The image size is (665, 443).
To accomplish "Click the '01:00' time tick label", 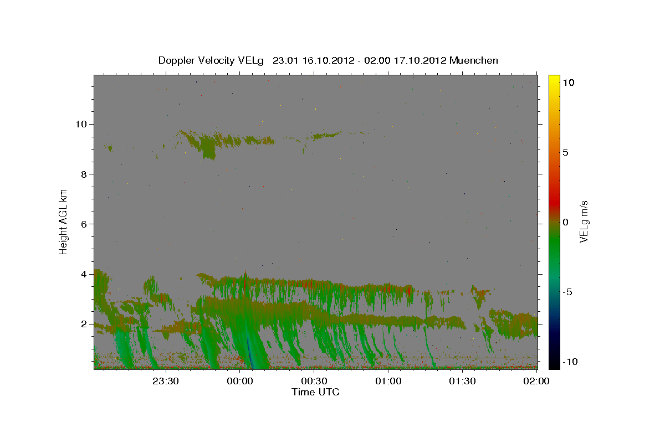I will click(388, 381).
